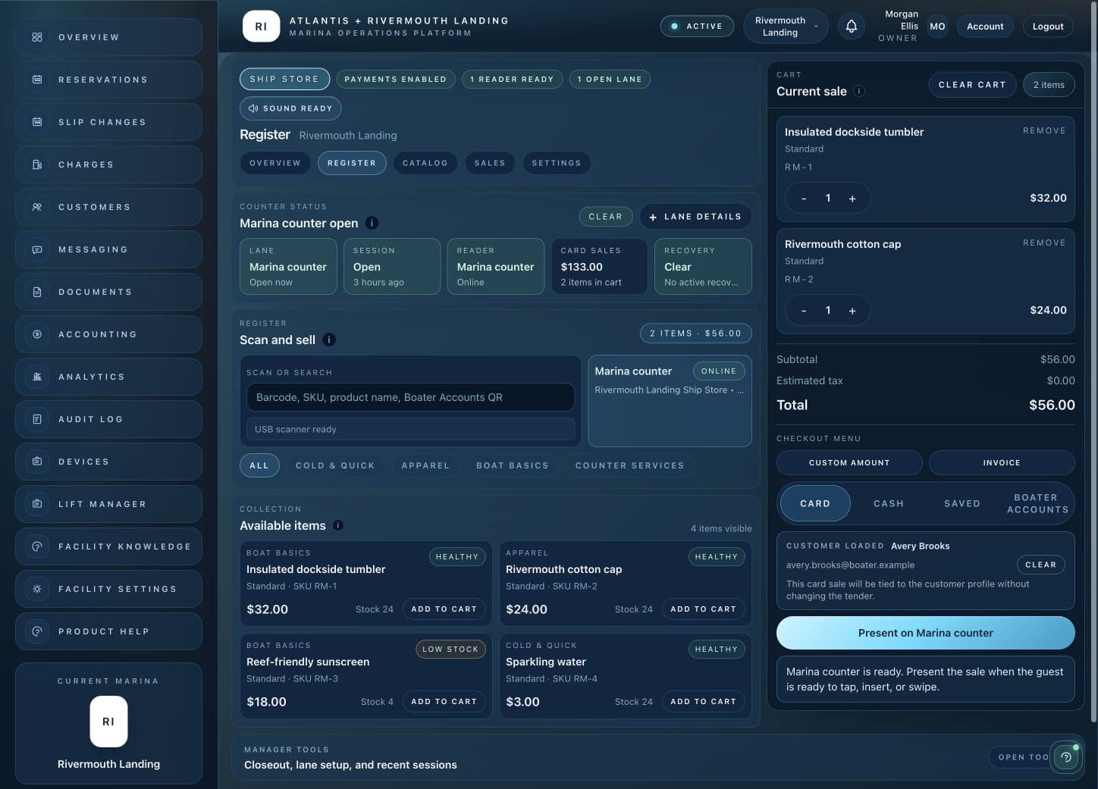Show info icon beside Available items
The width and height of the screenshot is (1098, 789).
[338, 525]
